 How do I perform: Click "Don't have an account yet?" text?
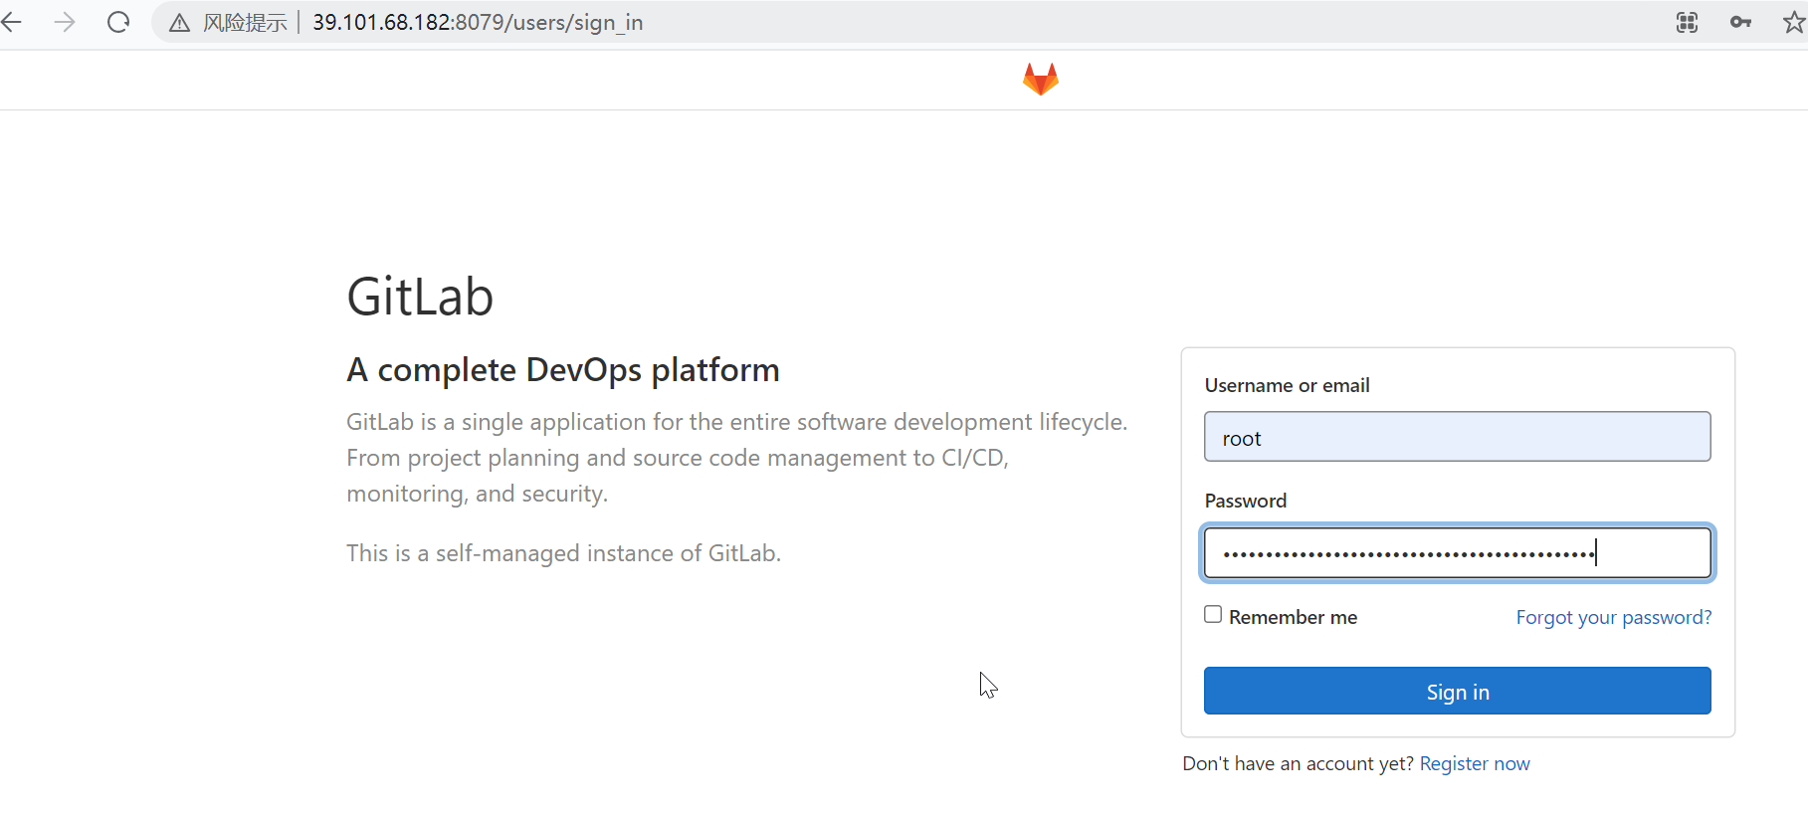point(1298,763)
